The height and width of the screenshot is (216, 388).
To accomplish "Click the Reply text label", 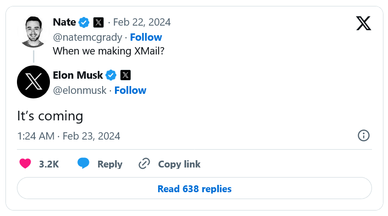I will (x=110, y=164).
